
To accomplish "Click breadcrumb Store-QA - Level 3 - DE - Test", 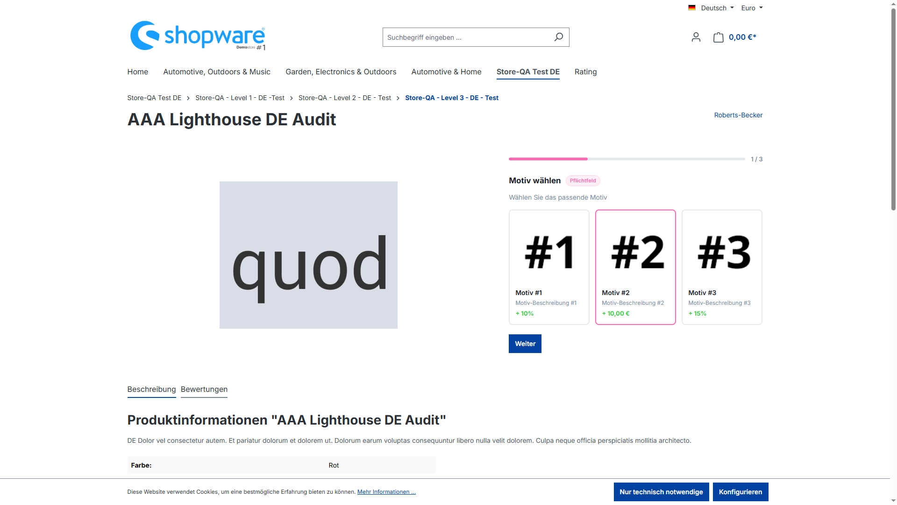I will click(x=452, y=98).
